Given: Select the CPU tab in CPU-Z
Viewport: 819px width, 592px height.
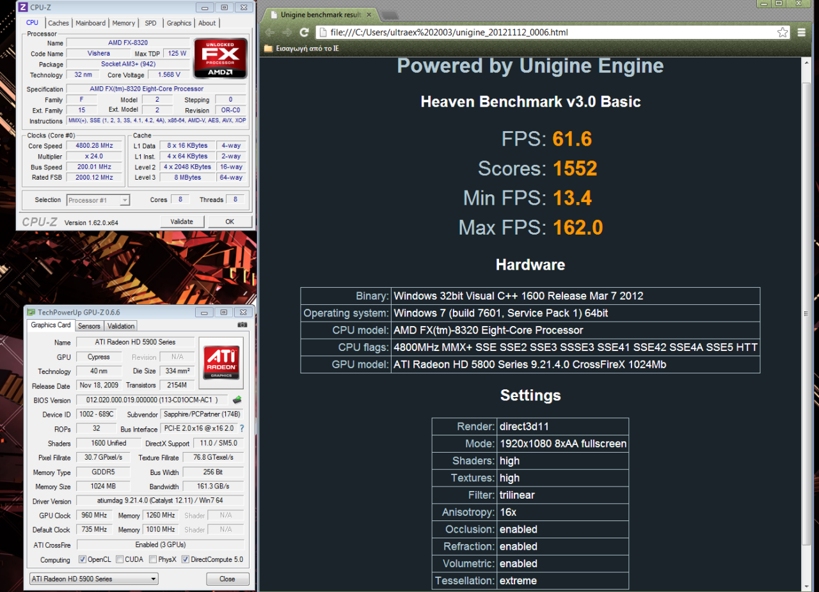Looking at the screenshot, I should 32,22.
